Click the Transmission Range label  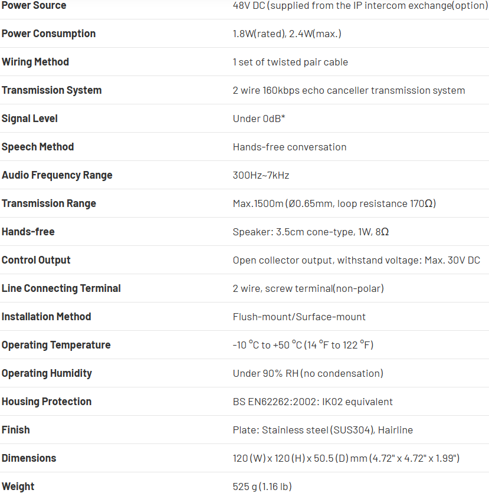(49, 203)
